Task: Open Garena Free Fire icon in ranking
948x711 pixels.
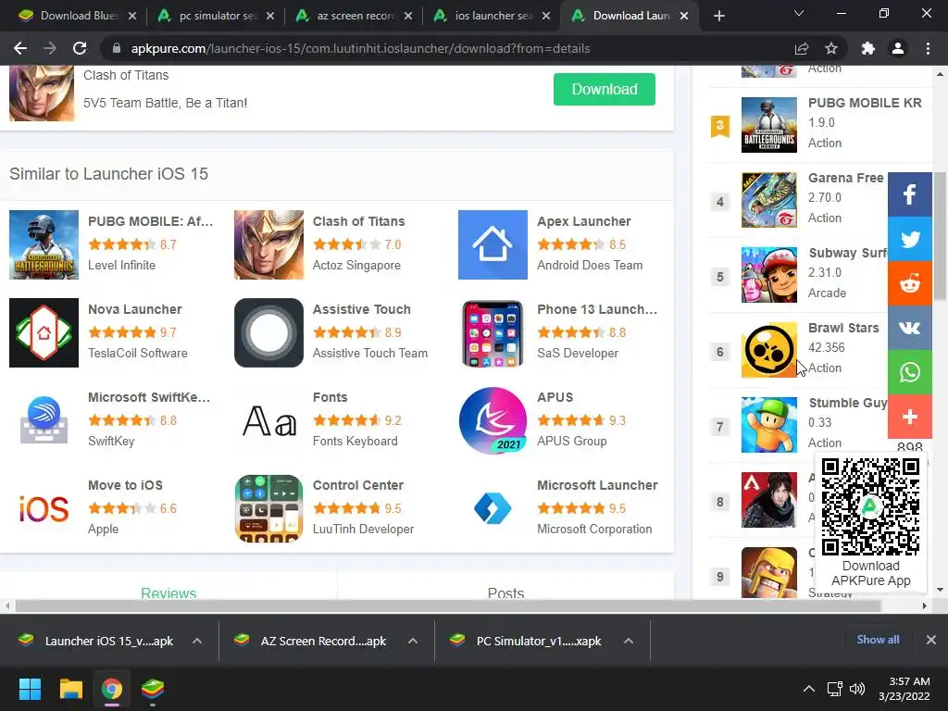Action: (x=769, y=200)
